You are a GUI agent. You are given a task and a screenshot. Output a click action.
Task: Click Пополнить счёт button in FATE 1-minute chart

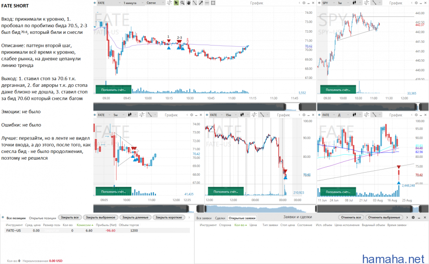coord(113,90)
